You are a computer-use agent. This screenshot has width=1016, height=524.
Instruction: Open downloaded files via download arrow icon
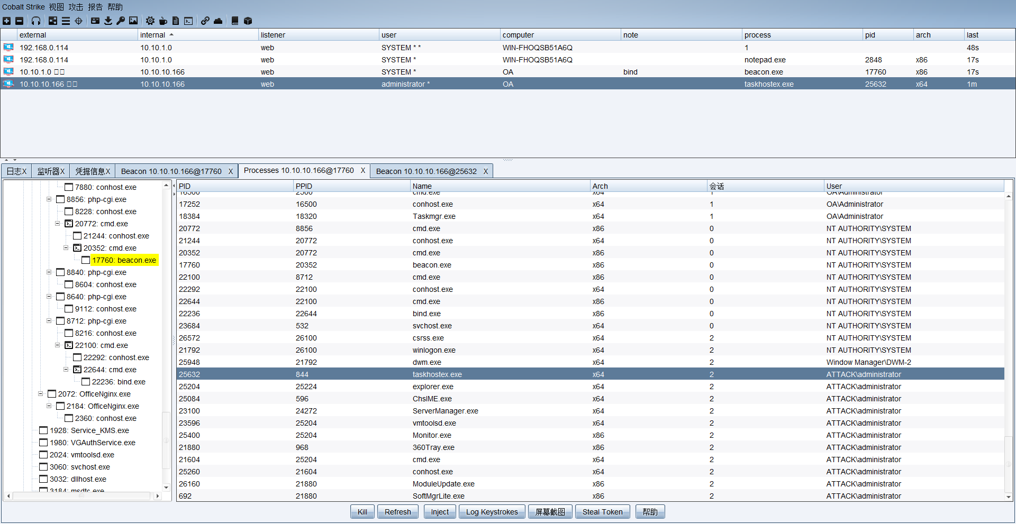pyautogui.click(x=108, y=21)
